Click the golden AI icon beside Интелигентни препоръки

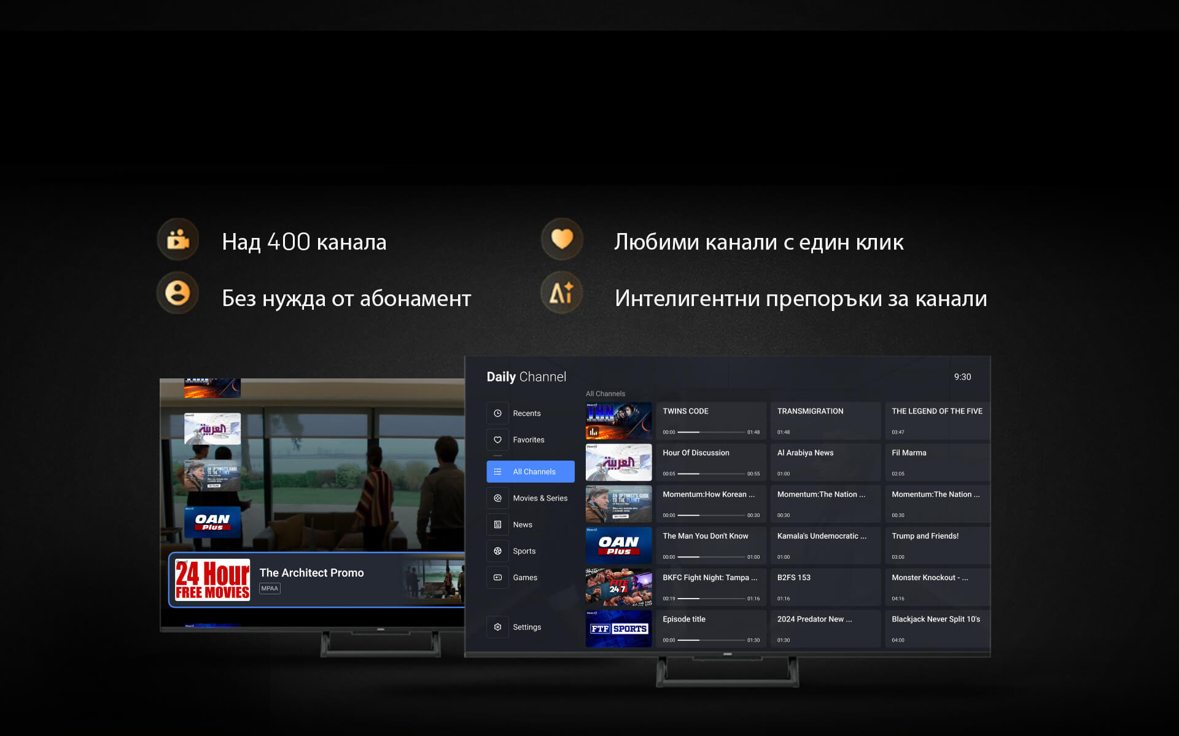coord(561,293)
